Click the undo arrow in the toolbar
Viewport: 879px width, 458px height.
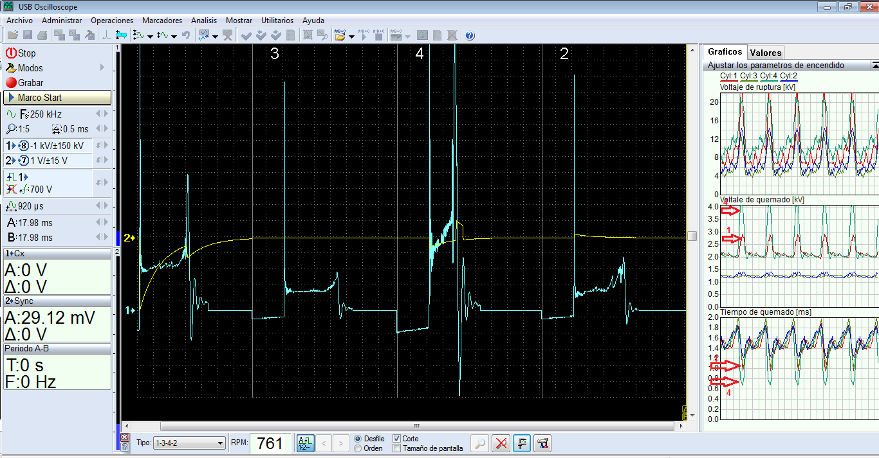(186, 35)
